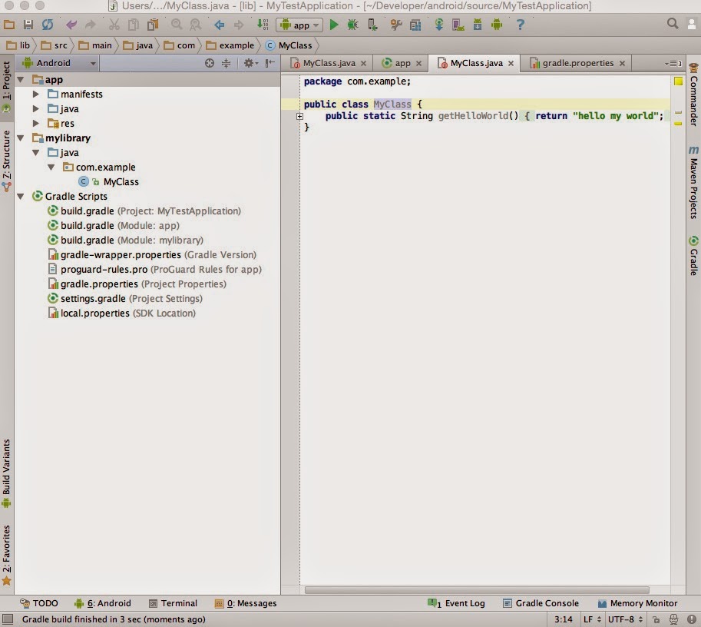The height and width of the screenshot is (627, 701).
Task: Click the Attach debugger to Android process icon
Action: pyautogui.click(x=372, y=25)
